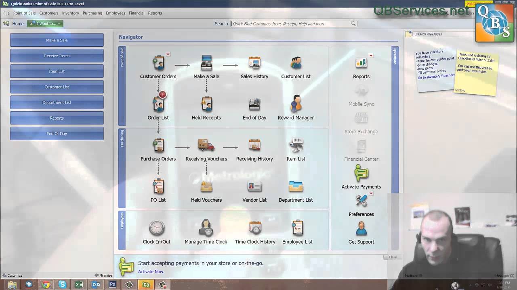The width and height of the screenshot is (517, 290).
Task: Open the Reports menu in menu bar
Action: 155,13
